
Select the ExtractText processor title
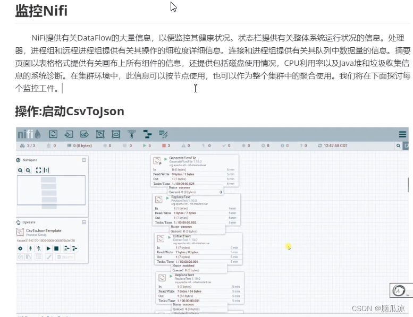182,236
